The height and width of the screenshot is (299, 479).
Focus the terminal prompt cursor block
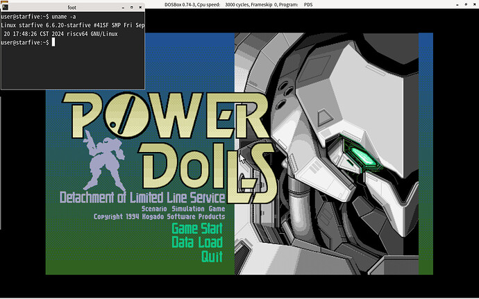[53, 42]
